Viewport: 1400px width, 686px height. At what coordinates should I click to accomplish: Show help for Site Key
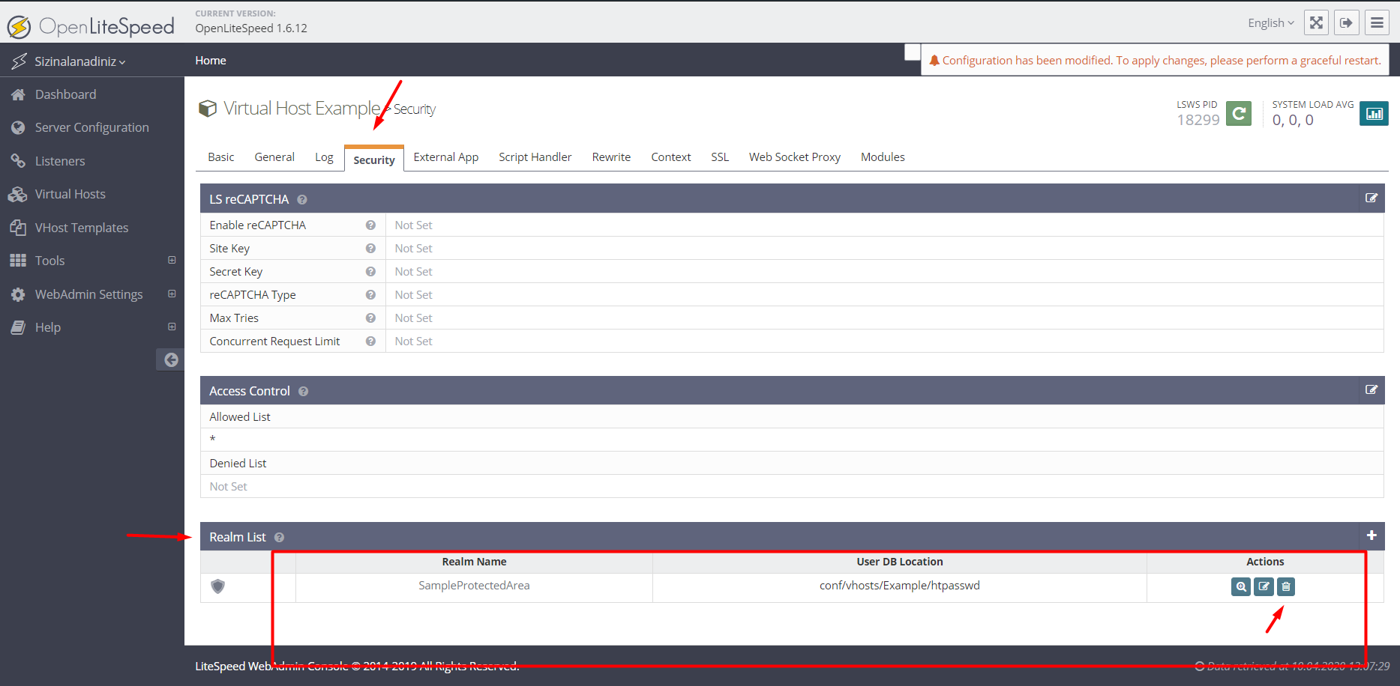370,249
